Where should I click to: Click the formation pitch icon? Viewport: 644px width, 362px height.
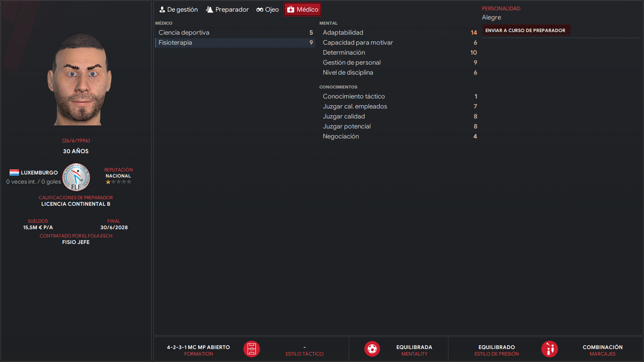252,349
